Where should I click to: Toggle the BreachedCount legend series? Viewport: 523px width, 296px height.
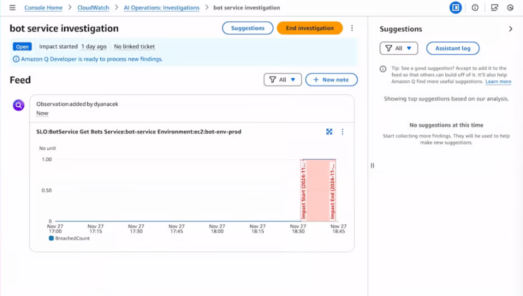[x=69, y=238]
